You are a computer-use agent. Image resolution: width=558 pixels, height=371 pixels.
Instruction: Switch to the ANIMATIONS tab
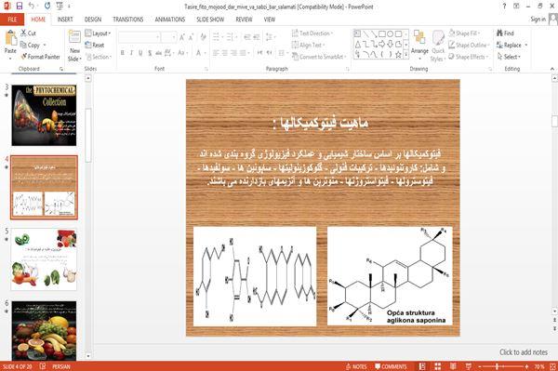[170, 20]
